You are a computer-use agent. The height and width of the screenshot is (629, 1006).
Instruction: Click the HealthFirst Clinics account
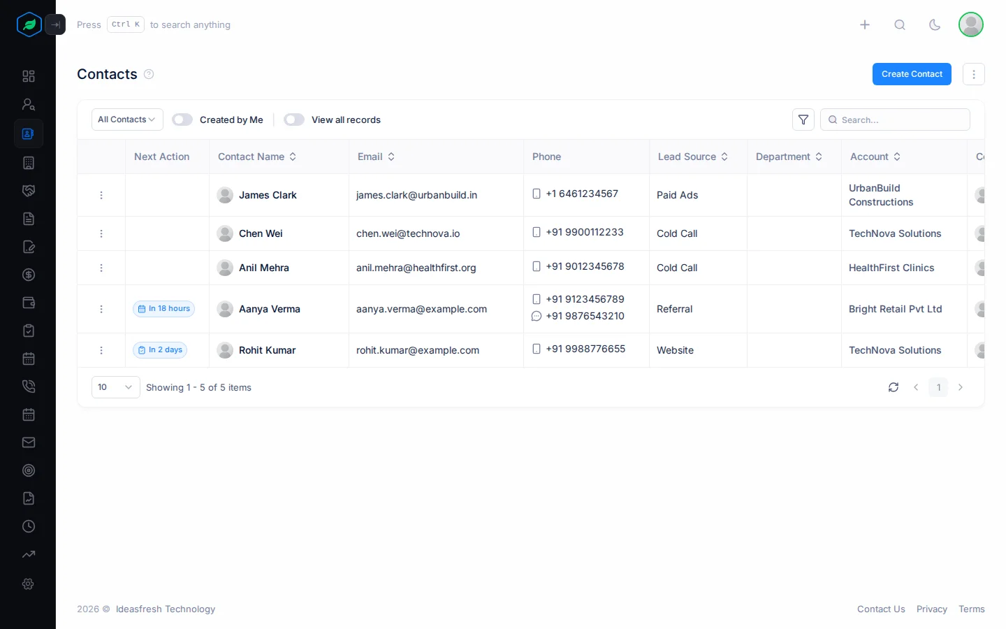click(891, 268)
